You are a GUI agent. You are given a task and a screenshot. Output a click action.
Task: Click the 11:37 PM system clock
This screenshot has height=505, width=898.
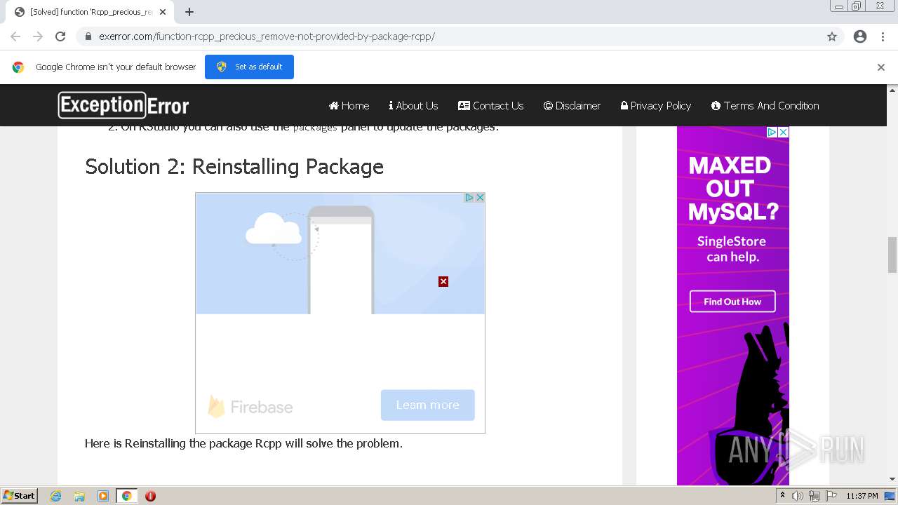point(862,496)
